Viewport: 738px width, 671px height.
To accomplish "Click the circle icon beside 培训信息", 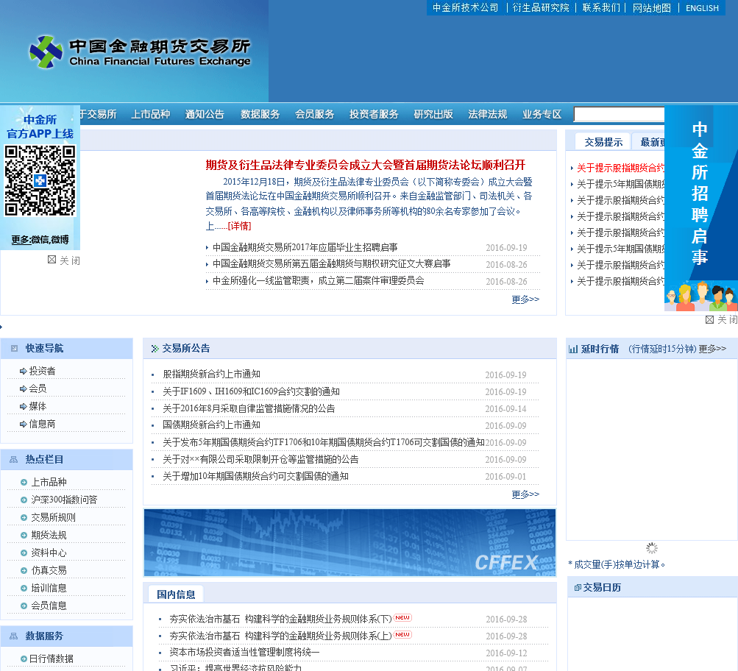I will [x=24, y=588].
